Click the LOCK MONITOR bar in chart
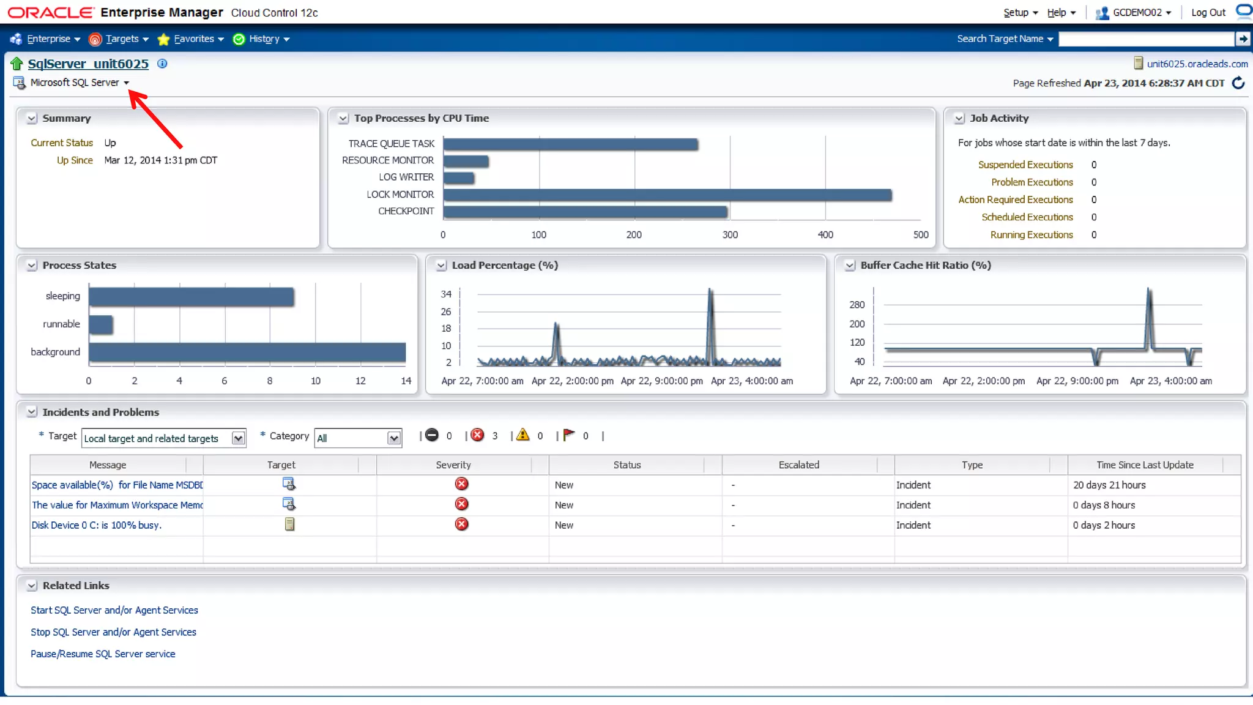1253x705 pixels. (x=667, y=195)
